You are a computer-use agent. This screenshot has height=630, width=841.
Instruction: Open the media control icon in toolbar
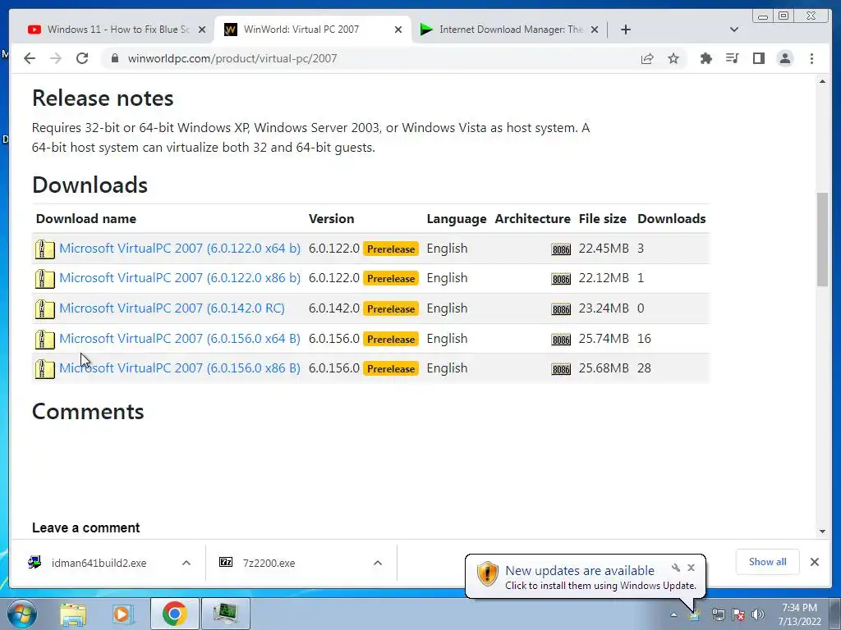pyautogui.click(x=733, y=58)
